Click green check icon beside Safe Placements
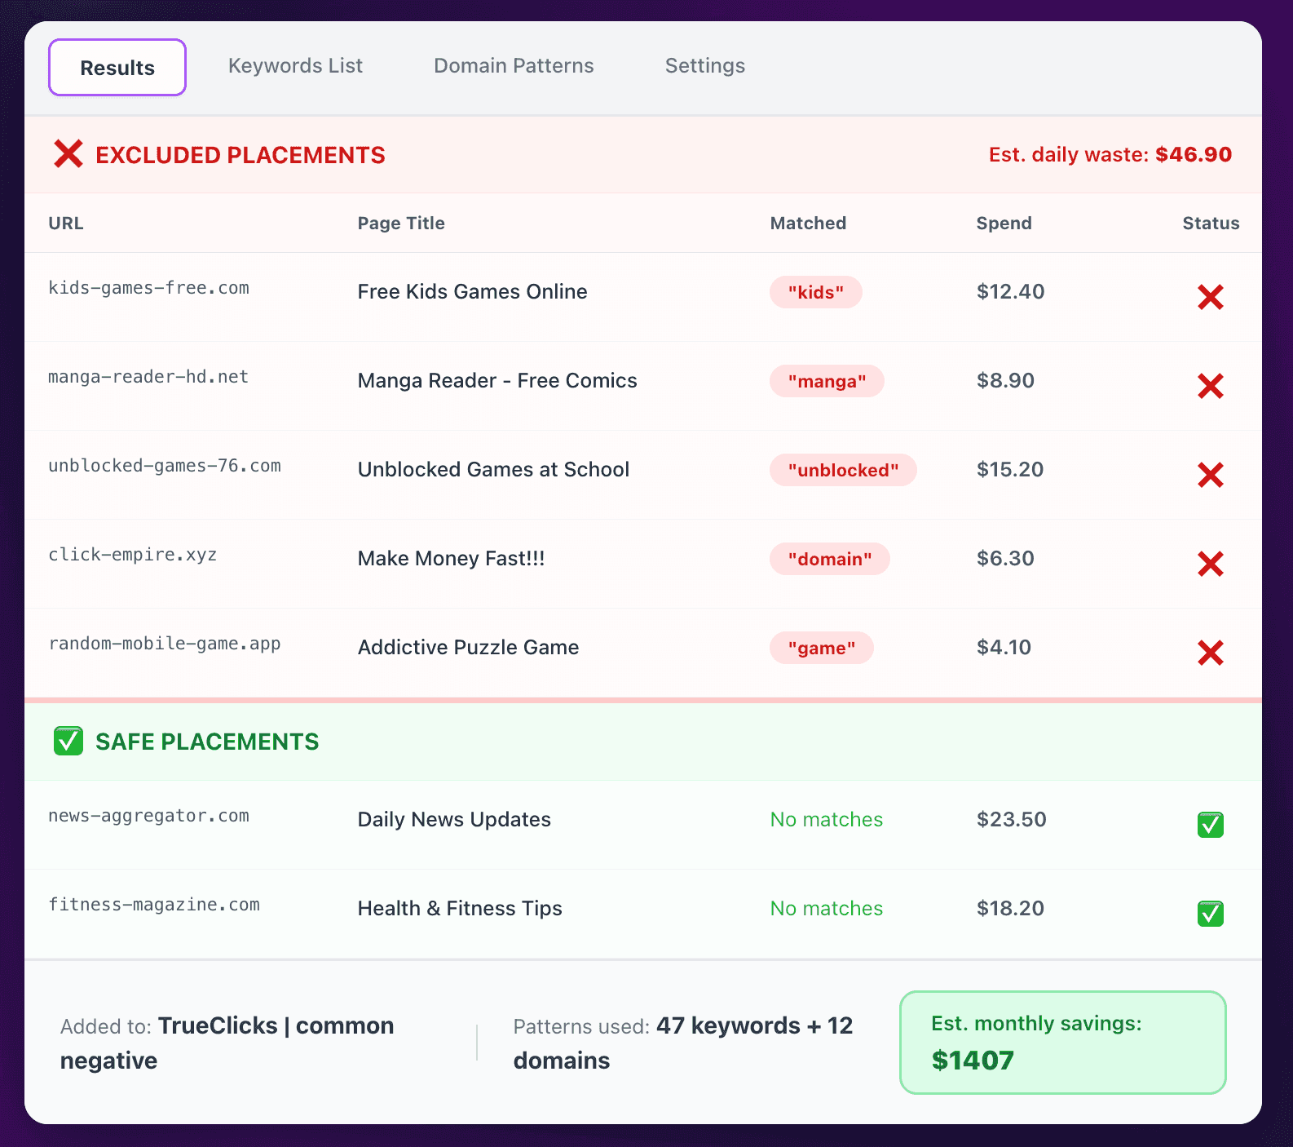 68,742
